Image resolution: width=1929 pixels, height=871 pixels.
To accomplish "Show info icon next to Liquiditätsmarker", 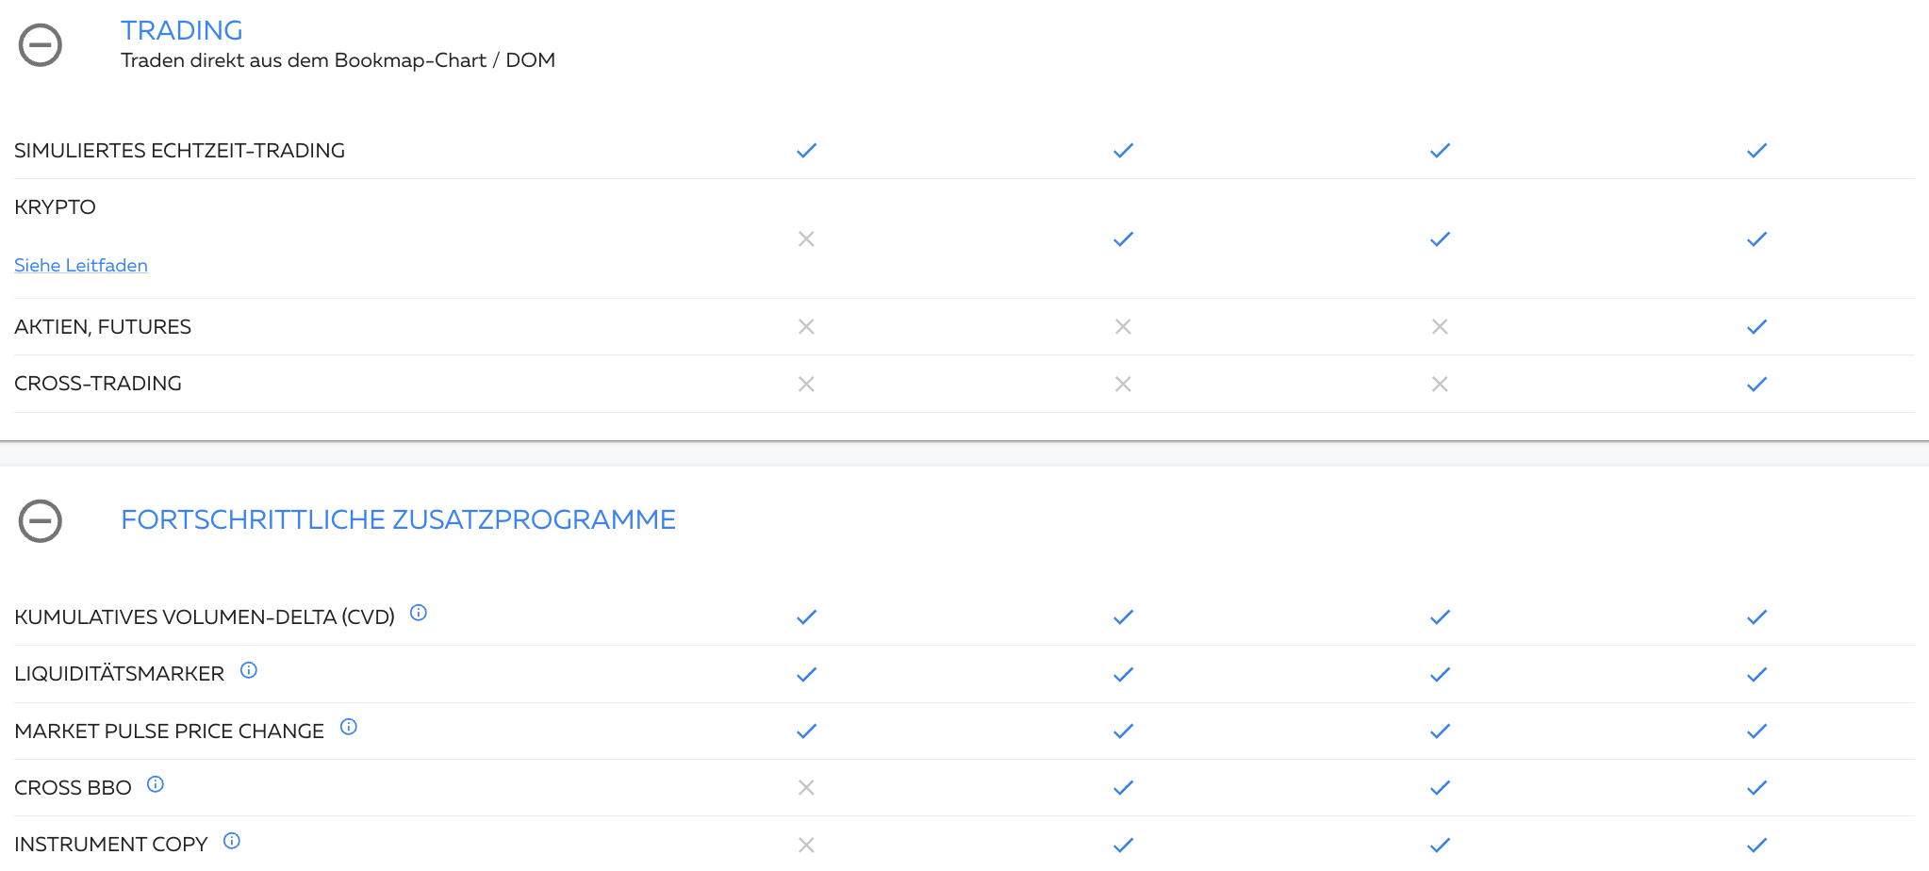I will 249,670.
